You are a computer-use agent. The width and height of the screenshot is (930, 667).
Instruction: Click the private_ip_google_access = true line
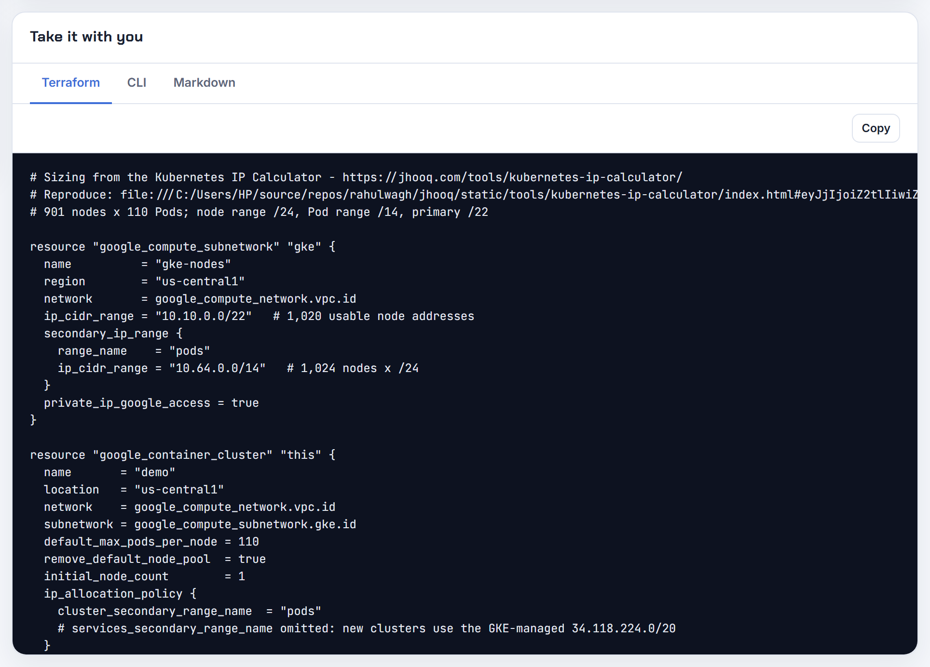point(151,403)
